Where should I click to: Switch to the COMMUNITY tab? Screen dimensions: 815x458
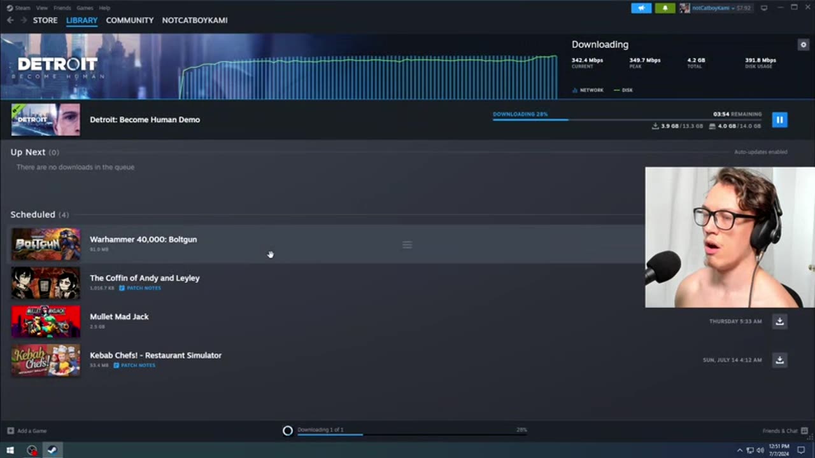click(x=130, y=20)
